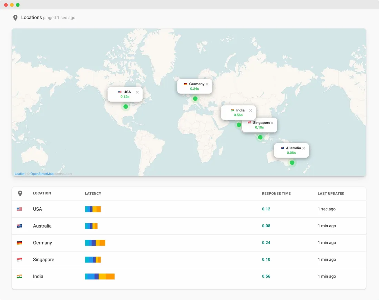
Task: Click the green Australia map marker
Action: click(x=292, y=163)
